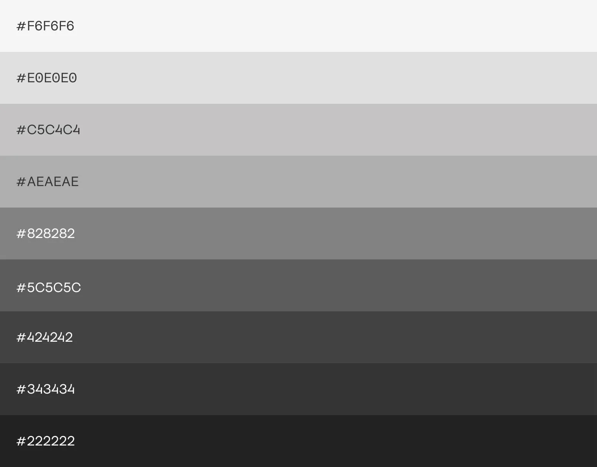Image resolution: width=597 pixels, height=467 pixels.
Task: Select the #343434 color swatch
Action: [298, 389]
